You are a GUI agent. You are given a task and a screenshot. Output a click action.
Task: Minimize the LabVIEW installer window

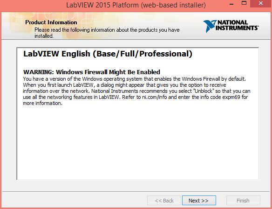pos(231,4)
